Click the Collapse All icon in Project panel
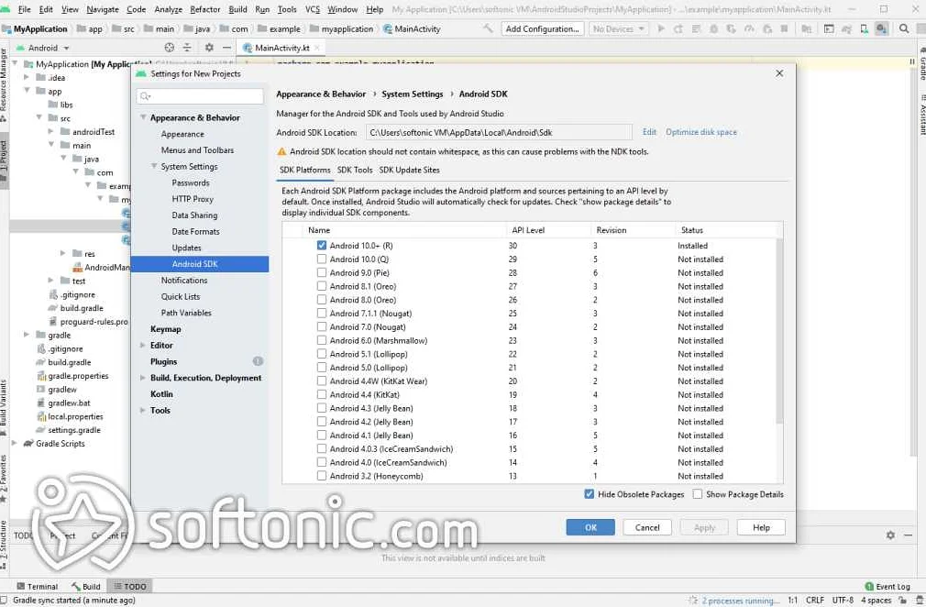Viewport: 926px width, 607px height. 187,48
